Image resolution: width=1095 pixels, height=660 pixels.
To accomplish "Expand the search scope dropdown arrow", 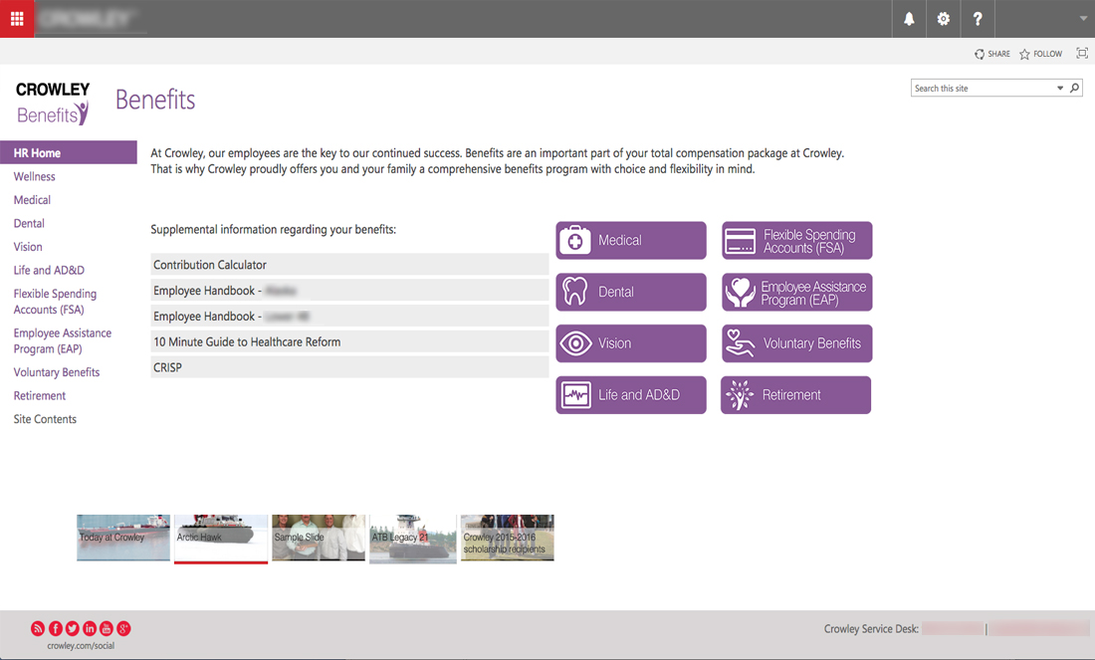I will click(x=1060, y=88).
